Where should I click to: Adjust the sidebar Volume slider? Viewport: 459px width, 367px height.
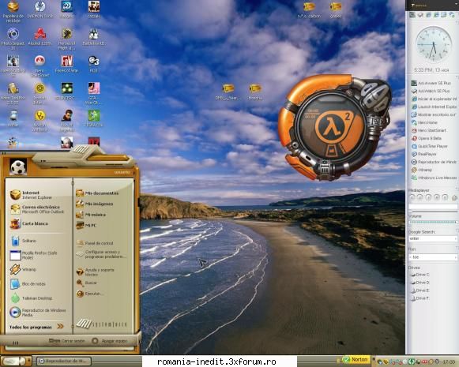433,223
